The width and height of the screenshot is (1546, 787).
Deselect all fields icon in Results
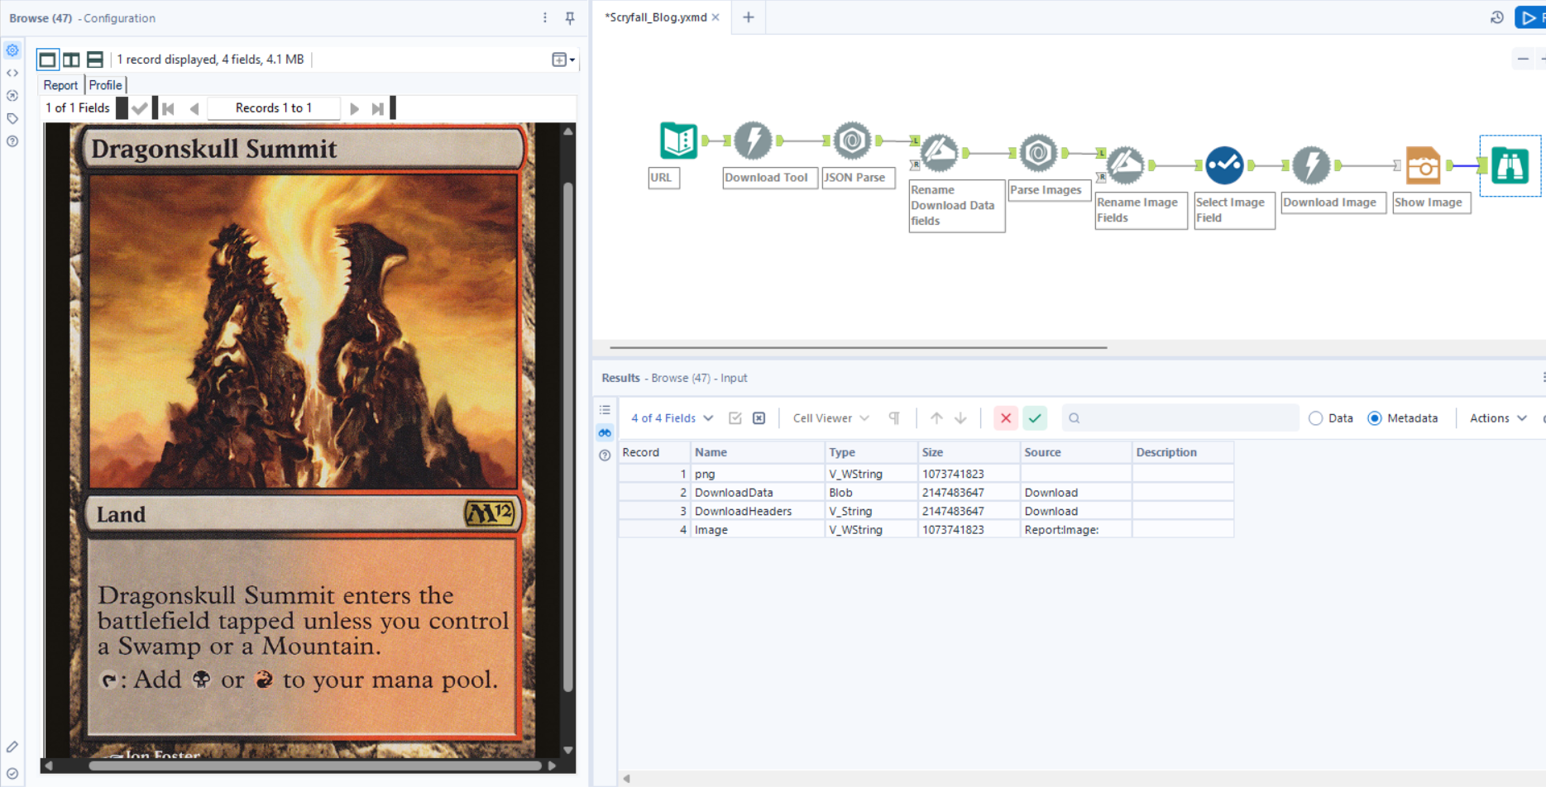pyautogui.click(x=759, y=418)
